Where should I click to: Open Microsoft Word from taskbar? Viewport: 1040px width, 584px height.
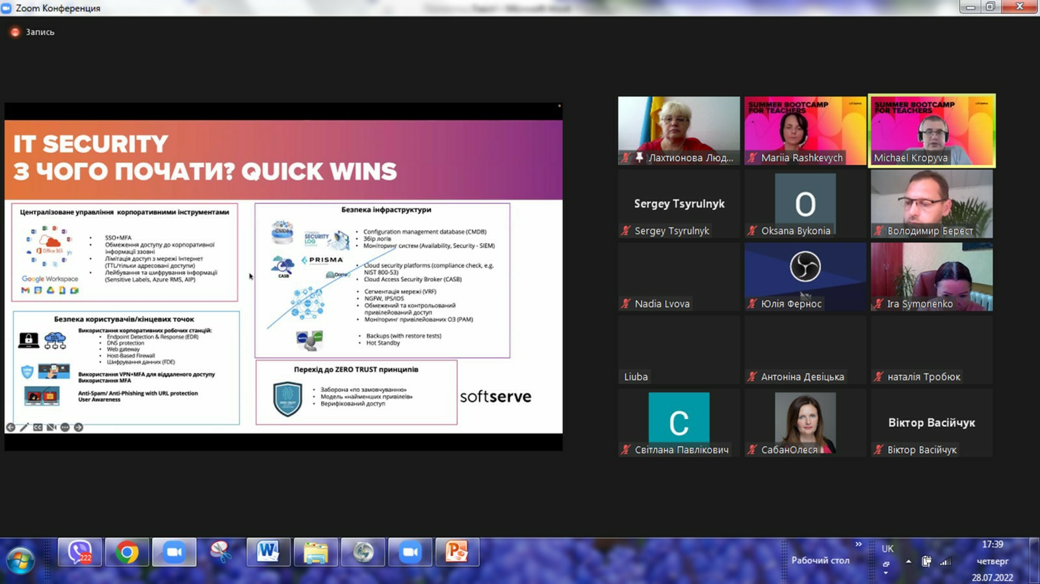tap(268, 553)
